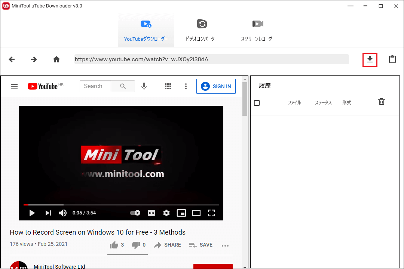Open the video title link about screen recording
Viewport: 404px width, 269px height.
tap(98, 232)
